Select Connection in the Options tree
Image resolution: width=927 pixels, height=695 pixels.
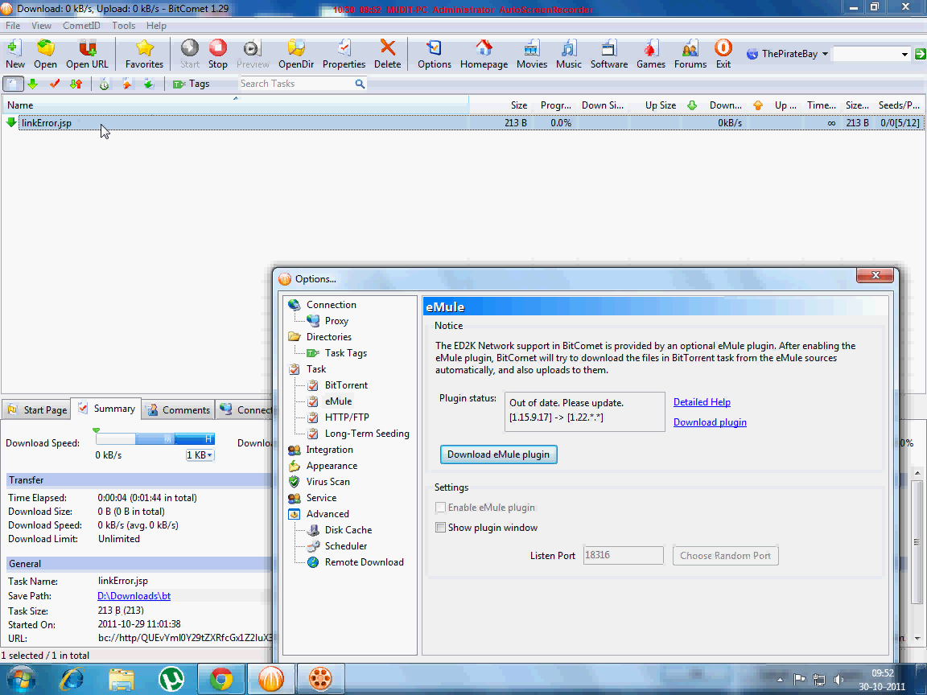tap(331, 304)
